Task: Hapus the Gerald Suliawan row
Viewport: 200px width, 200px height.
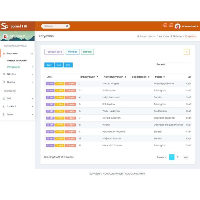Action: click(x=70, y=118)
